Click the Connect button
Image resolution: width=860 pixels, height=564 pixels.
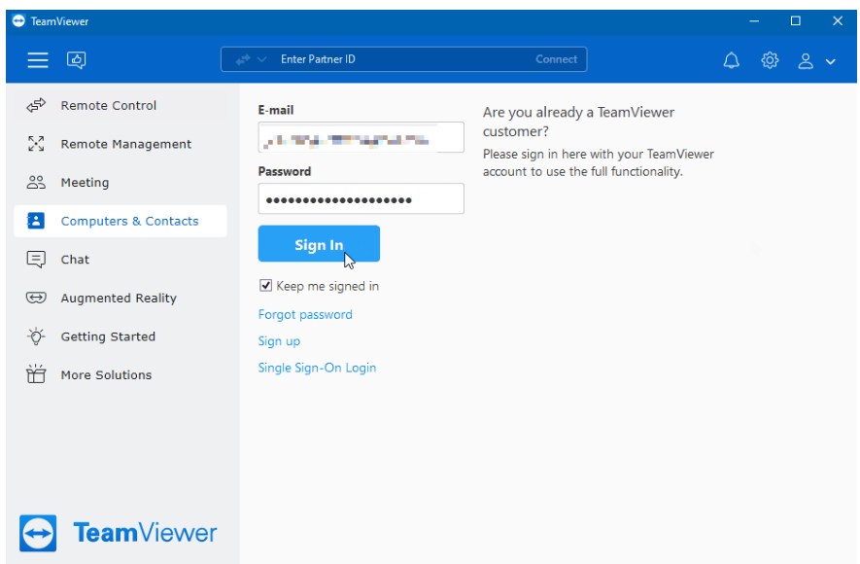tap(556, 59)
